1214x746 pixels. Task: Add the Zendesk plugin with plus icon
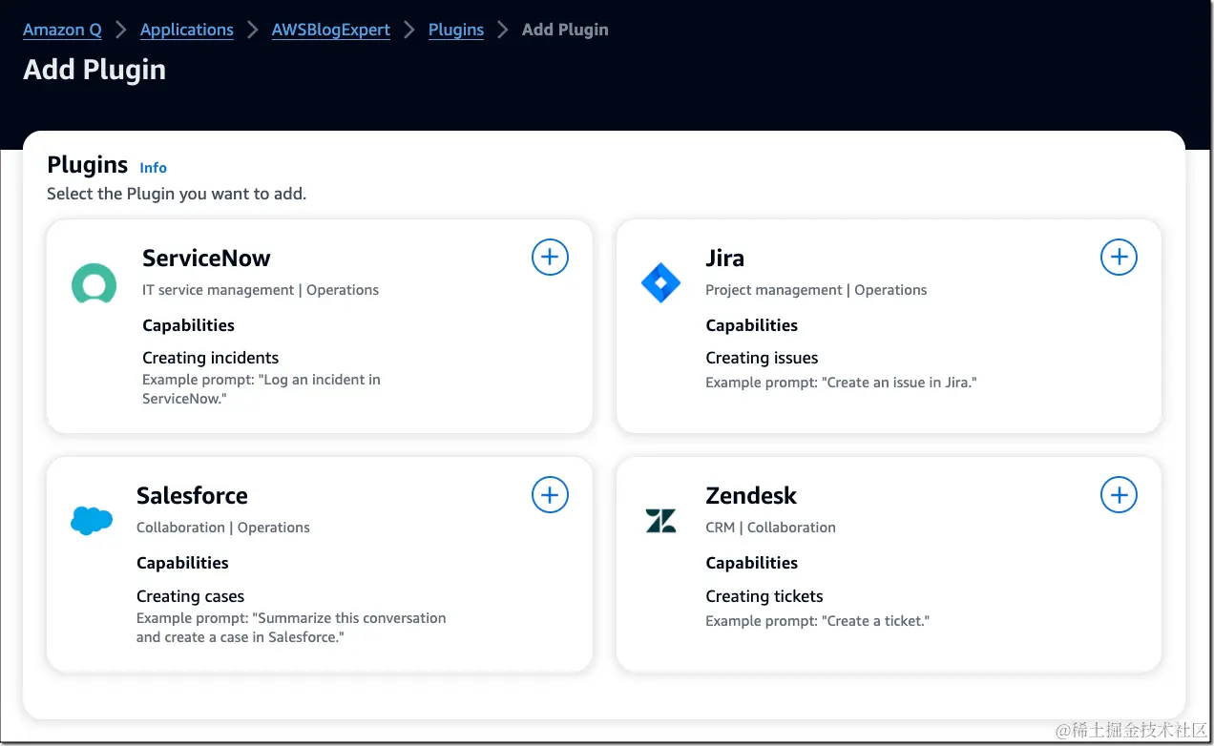click(1119, 495)
